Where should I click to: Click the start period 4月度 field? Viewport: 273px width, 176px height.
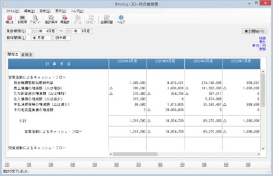coord(44,31)
